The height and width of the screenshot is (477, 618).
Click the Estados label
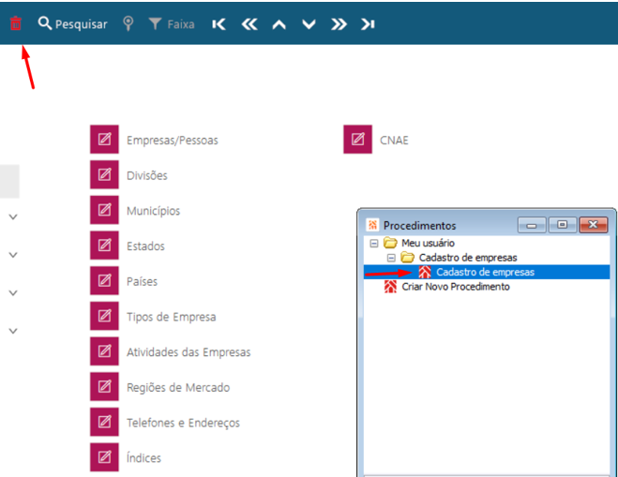click(146, 246)
